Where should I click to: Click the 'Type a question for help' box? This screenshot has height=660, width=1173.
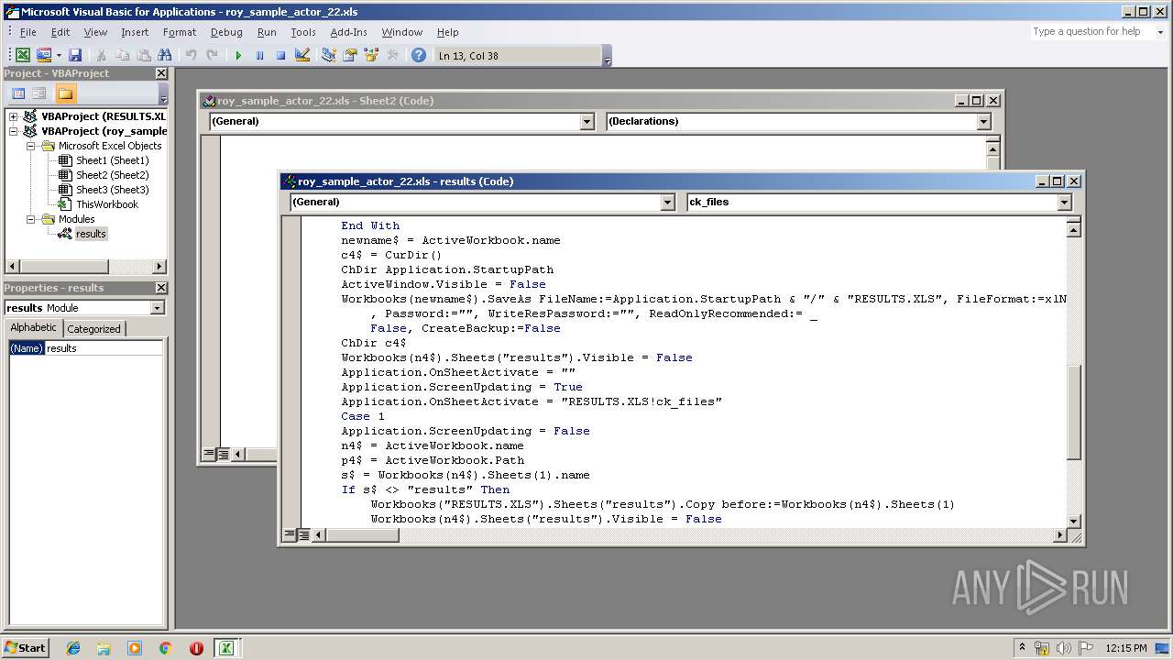[x=1091, y=31]
